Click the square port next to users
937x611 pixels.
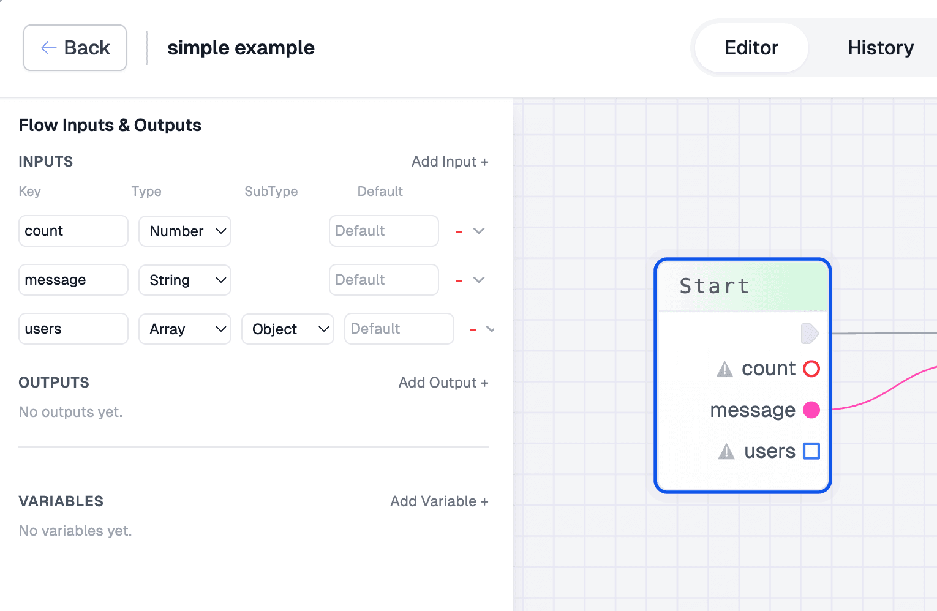pos(811,451)
